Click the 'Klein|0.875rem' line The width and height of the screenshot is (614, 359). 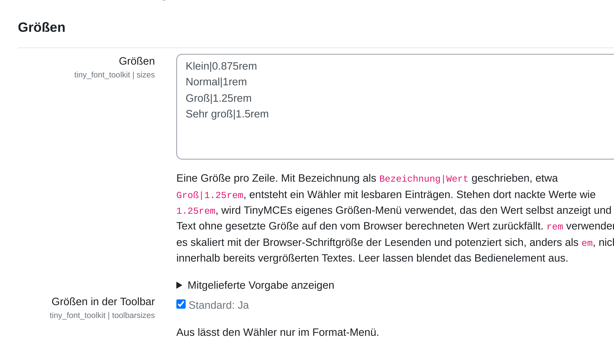pos(221,66)
